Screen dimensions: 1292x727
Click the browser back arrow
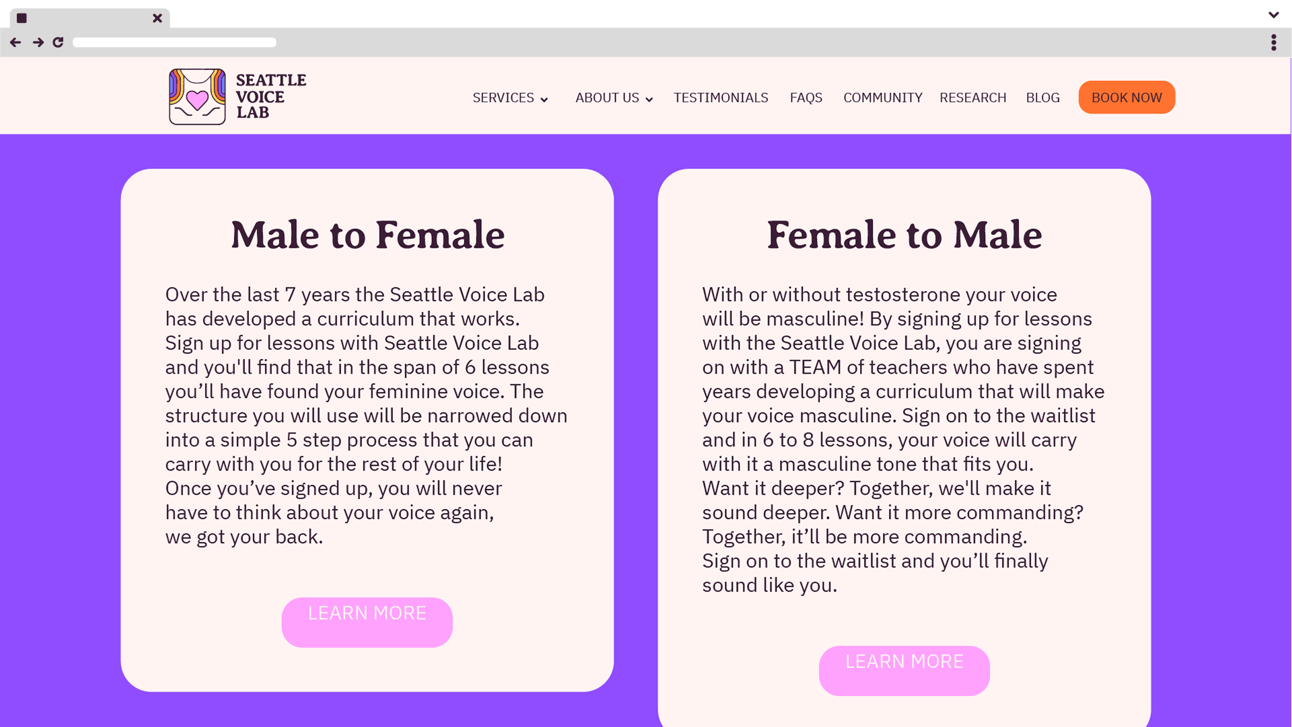point(15,42)
